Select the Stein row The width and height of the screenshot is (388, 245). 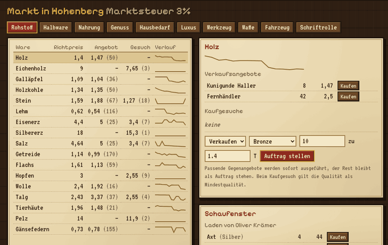point(100,100)
